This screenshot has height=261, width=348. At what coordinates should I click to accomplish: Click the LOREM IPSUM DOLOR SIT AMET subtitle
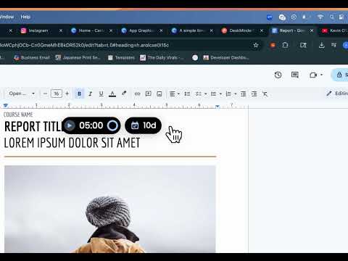click(72, 143)
